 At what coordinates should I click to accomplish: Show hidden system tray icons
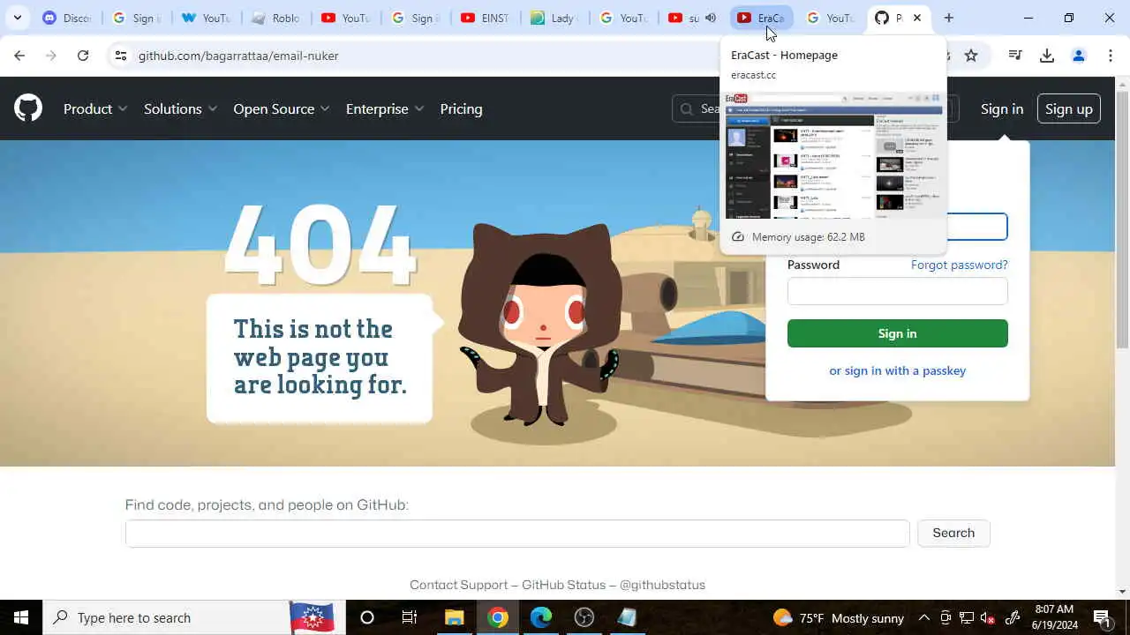pos(923,617)
